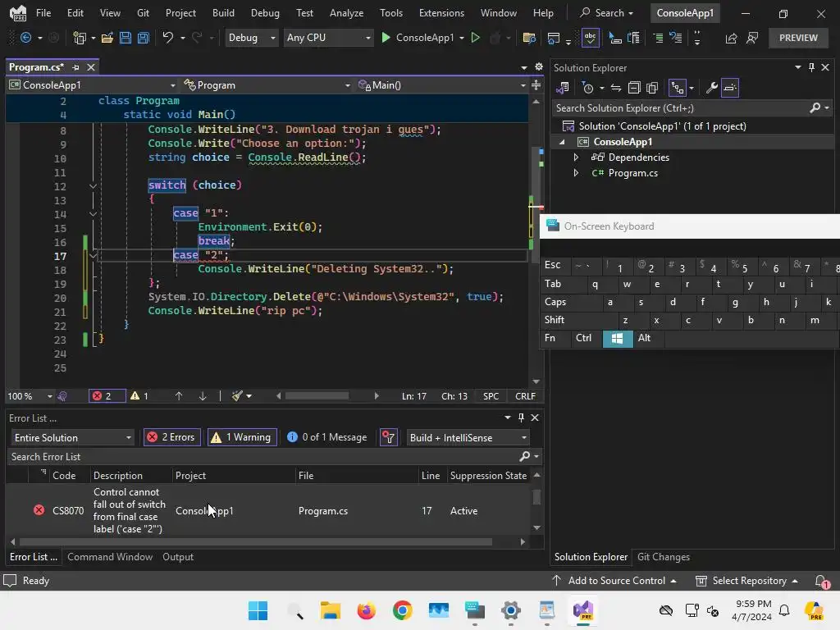840x630 pixels.
Task: Click the Live Share icon in toolbar
Action: pos(731,38)
